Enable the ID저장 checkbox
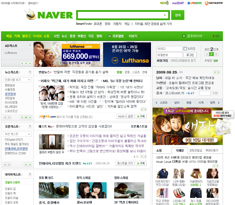Image resolution: width=235 pixels, height=205 pixels. pyautogui.click(x=185, y=48)
